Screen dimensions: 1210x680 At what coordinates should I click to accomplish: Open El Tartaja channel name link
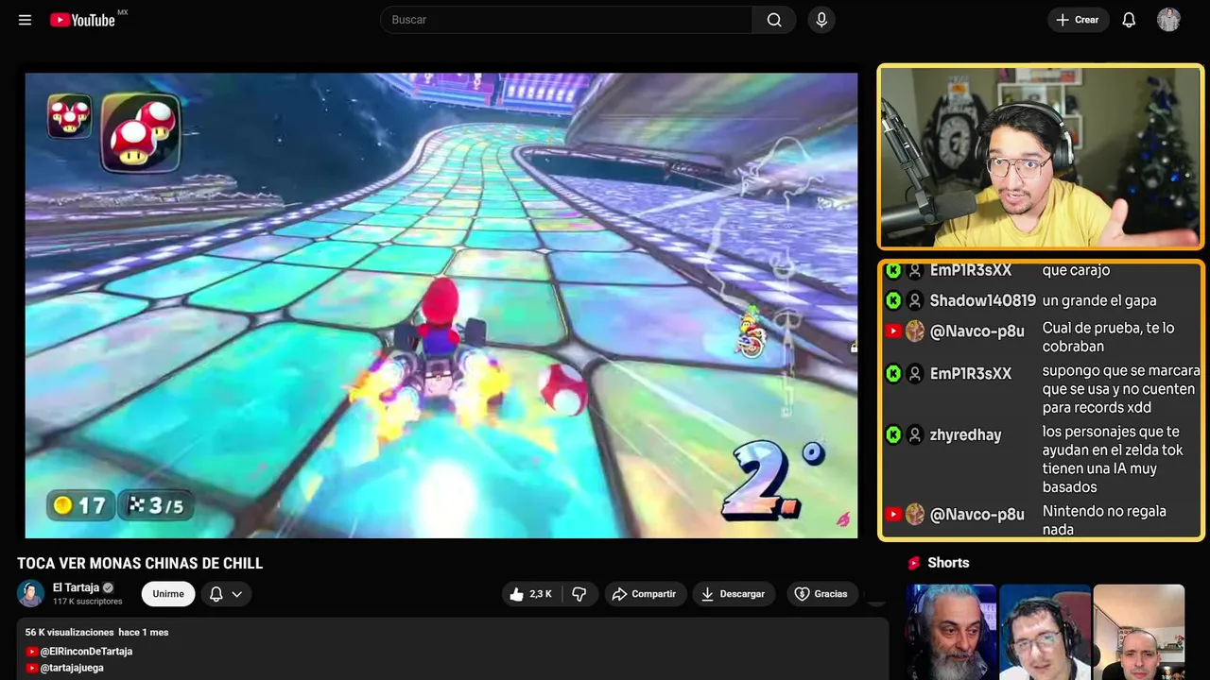pos(76,587)
